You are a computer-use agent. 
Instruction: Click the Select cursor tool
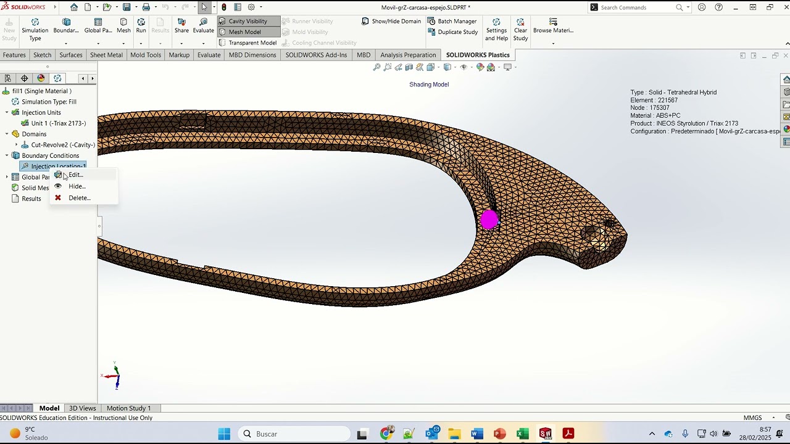[204, 7]
